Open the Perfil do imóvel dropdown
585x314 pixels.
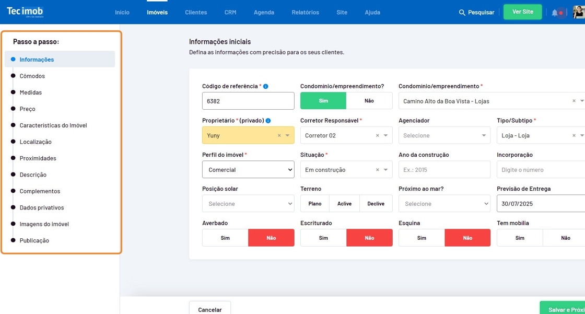248,170
